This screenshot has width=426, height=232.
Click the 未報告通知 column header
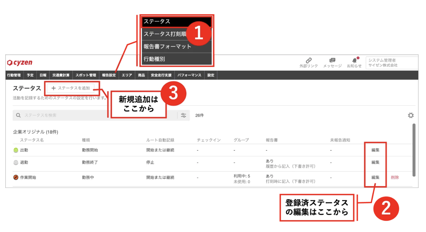[340, 140]
